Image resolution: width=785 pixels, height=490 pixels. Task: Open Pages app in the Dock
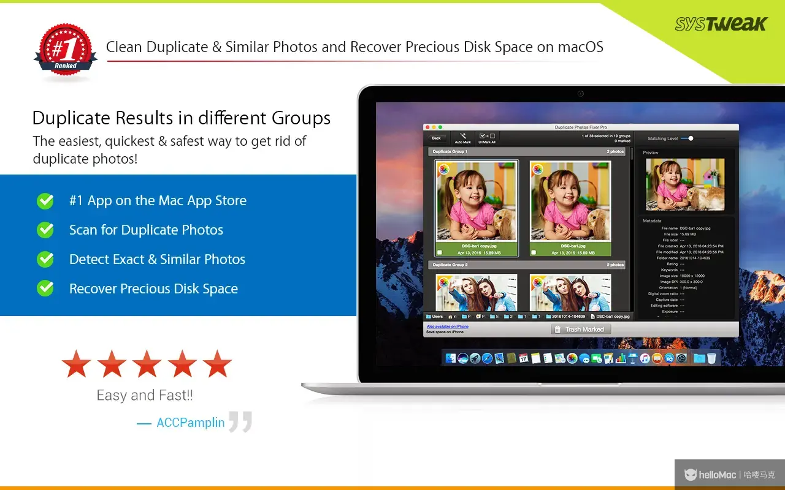coord(608,358)
